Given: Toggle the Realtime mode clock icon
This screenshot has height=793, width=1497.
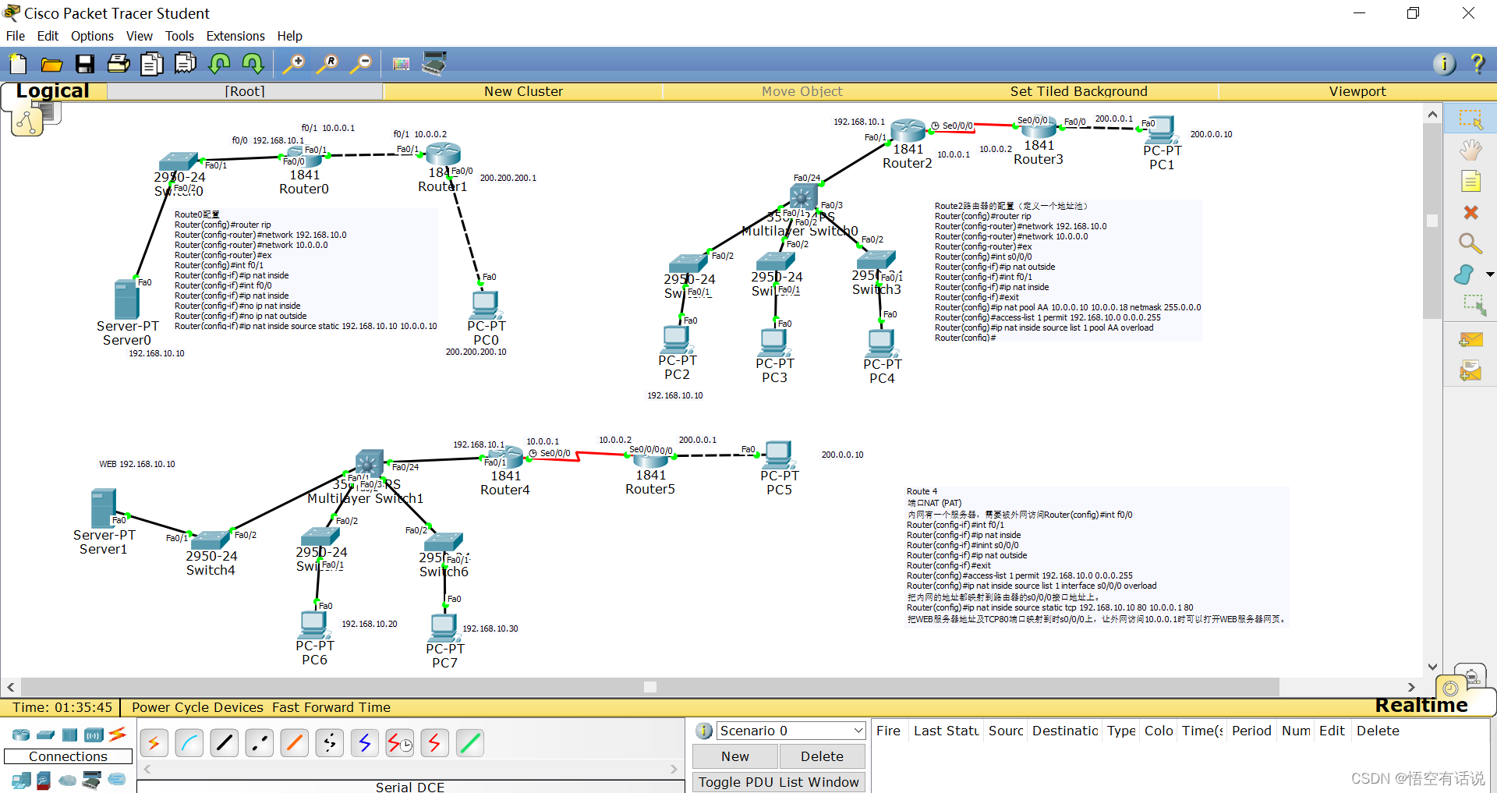Looking at the screenshot, I should pyautogui.click(x=1449, y=688).
